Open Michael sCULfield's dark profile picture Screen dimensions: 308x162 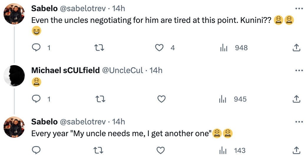(14, 76)
